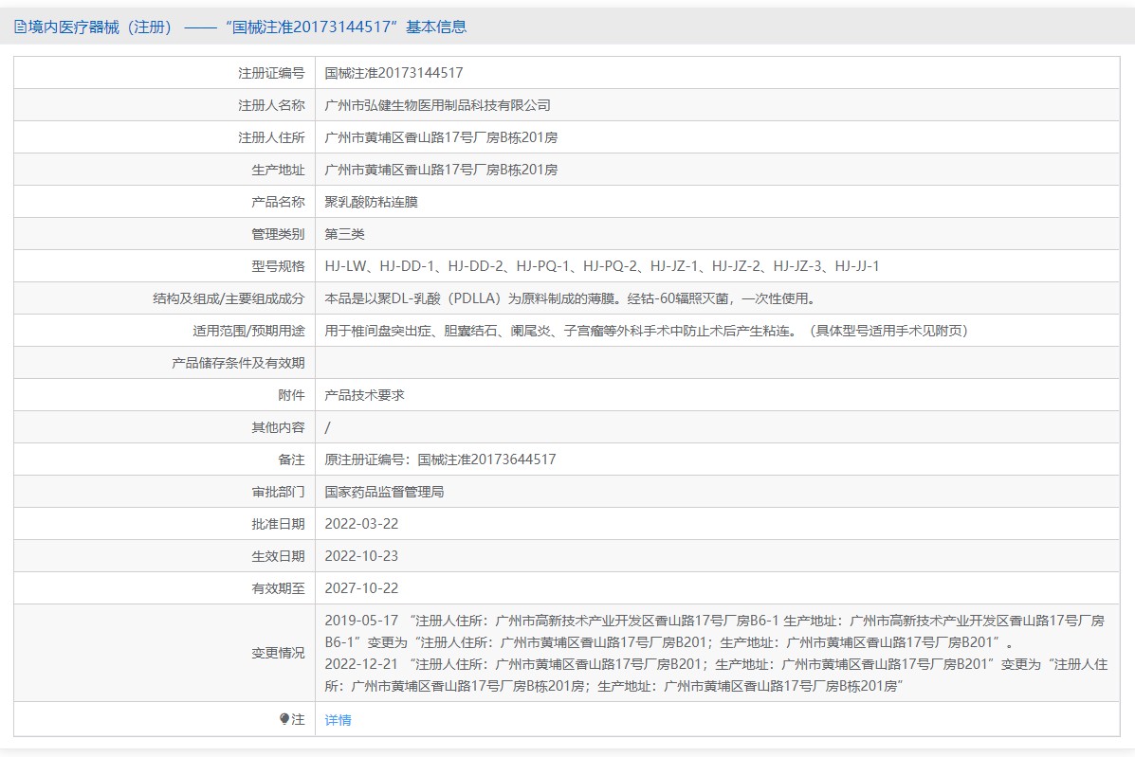Click the 产品储存条件及有效期 label
This screenshot has width=1135, height=757.
[x=238, y=363]
